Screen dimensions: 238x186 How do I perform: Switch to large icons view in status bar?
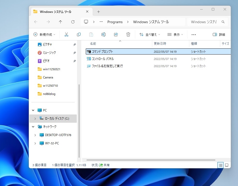tap(227, 165)
